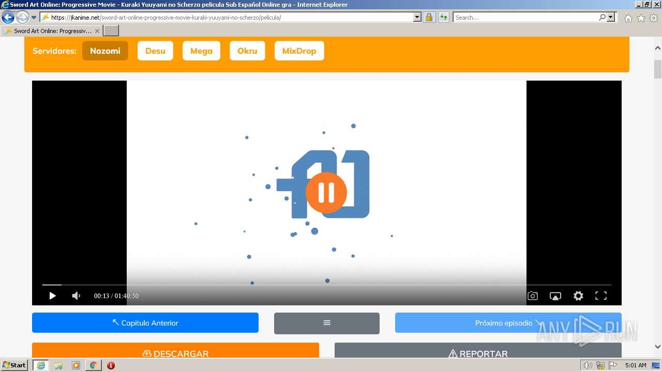
Task: Switch to the Okru server
Action: 247,51
